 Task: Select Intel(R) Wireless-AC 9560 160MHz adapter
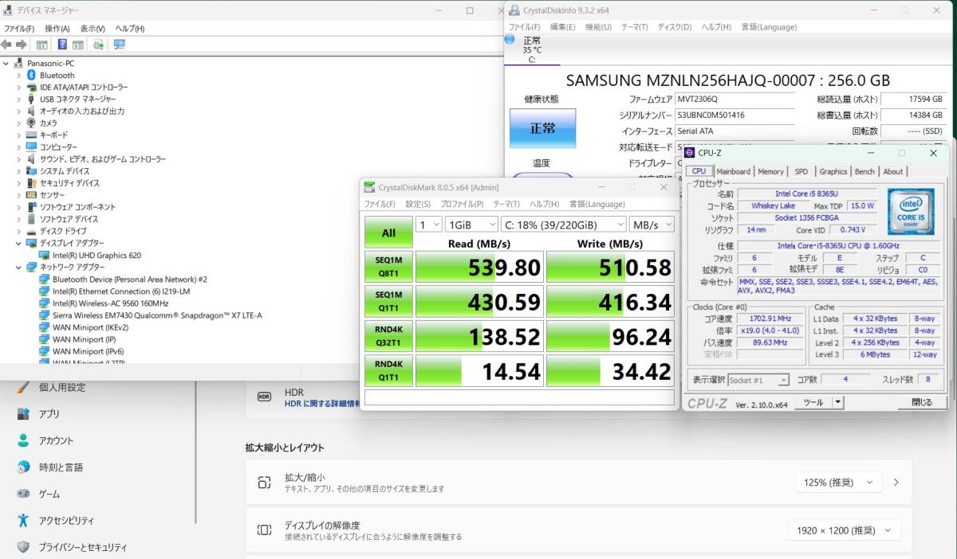110,303
